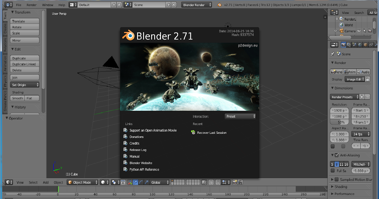Viewport: 379px width, 199px height.
Task: Open the Python API Reference link
Action: [x=144, y=170]
